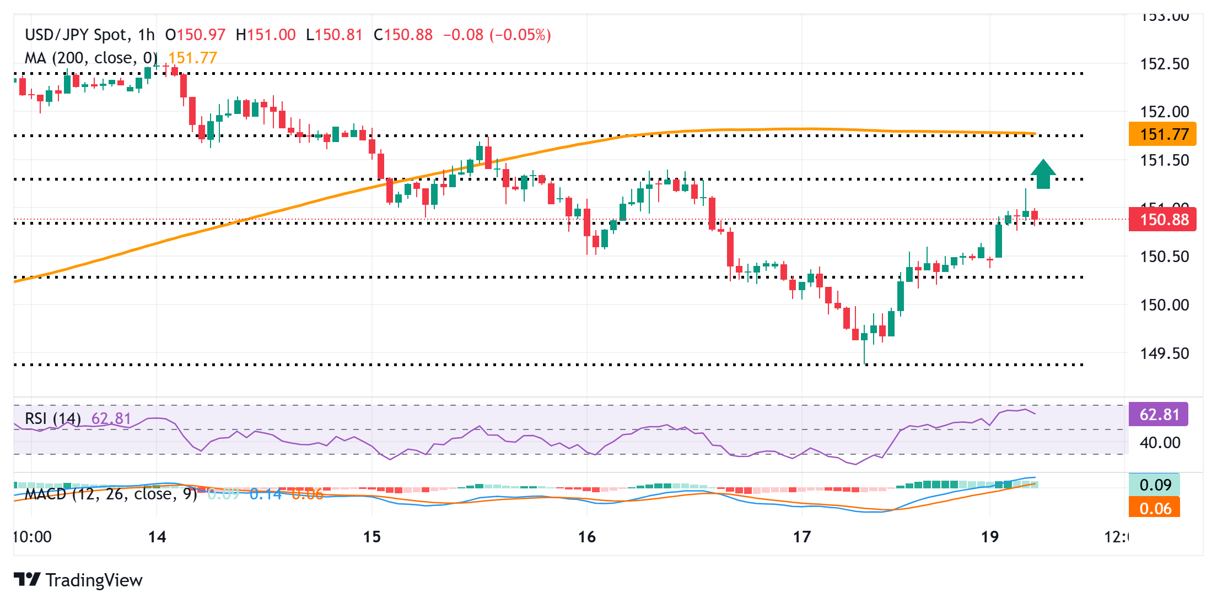The image size is (1217, 604).
Task: Click the high value H151.00 in header
Action: tap(266, 35)
